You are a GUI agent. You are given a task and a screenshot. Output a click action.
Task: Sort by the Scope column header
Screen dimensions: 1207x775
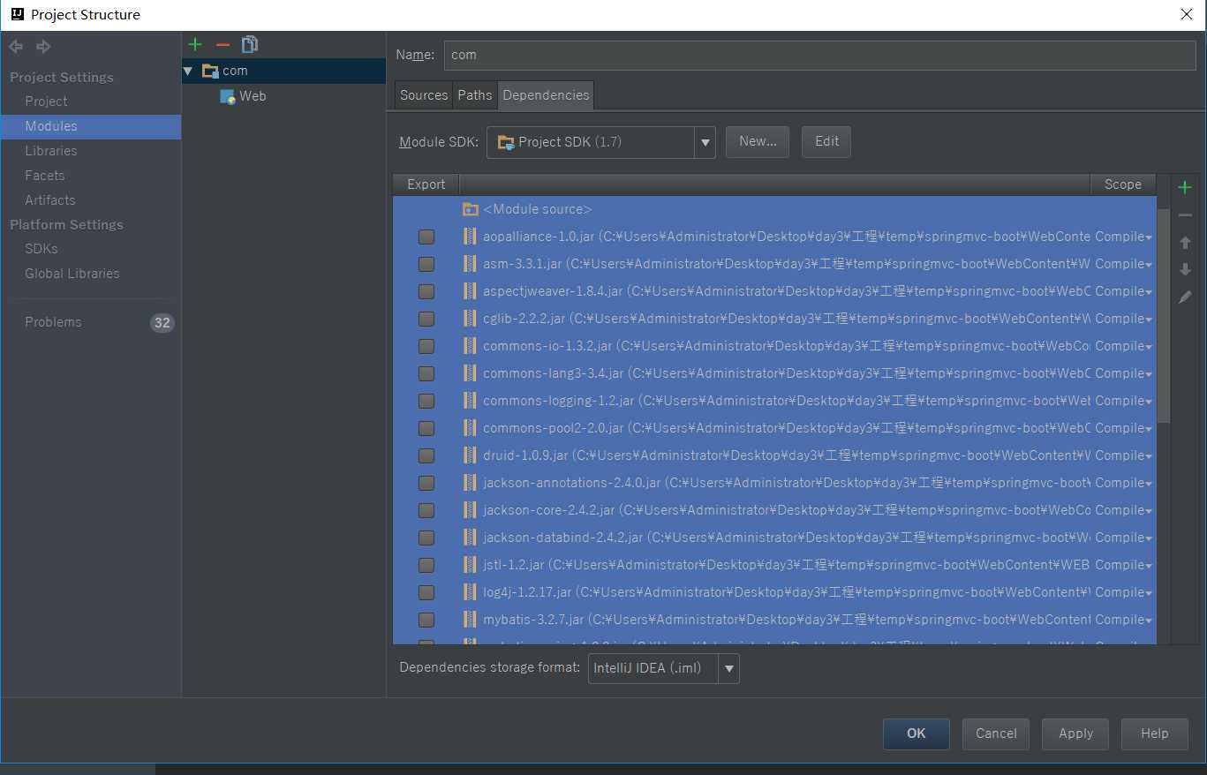(x=1123, y=184)
